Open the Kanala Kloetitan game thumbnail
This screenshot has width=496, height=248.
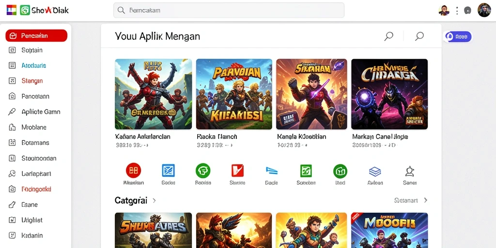click(311, 94)
